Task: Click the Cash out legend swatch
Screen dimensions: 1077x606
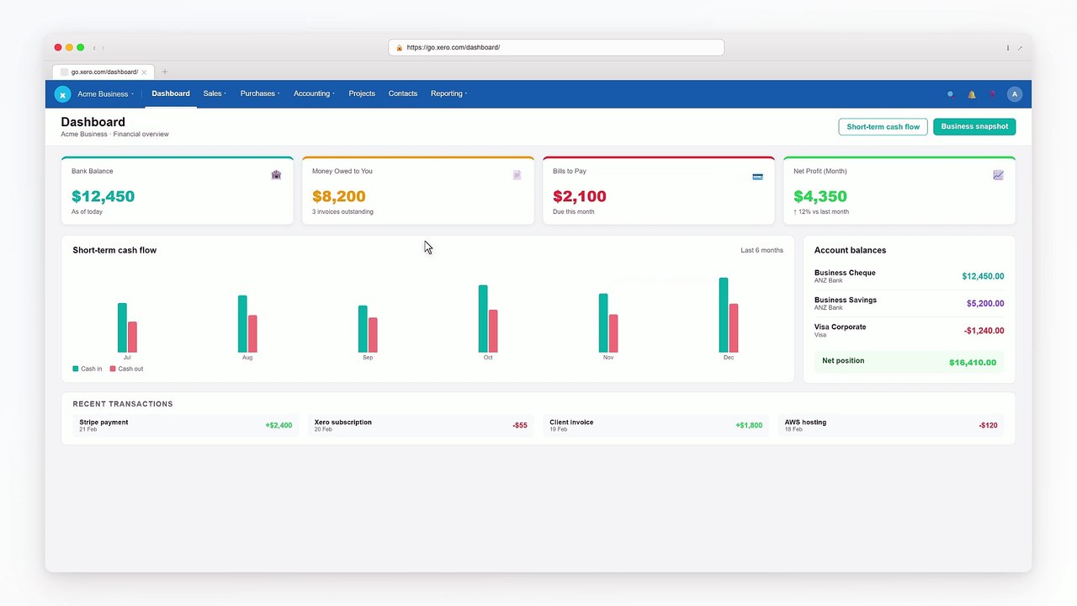Action: pos(113,369)
